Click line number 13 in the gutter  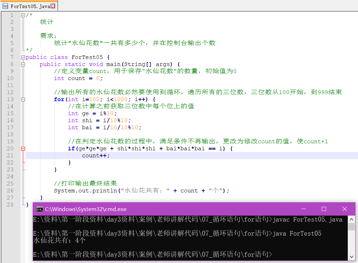10,99
